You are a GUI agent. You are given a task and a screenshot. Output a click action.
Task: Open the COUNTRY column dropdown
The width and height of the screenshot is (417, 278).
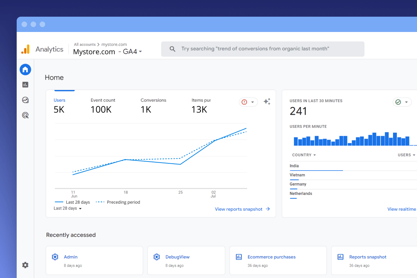point(304,155)
